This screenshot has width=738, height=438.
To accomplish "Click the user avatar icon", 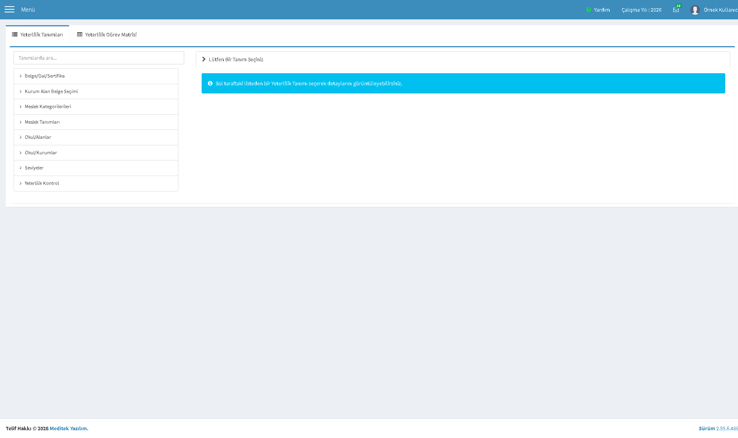I will pyautogui.click(x=695, y=10).
